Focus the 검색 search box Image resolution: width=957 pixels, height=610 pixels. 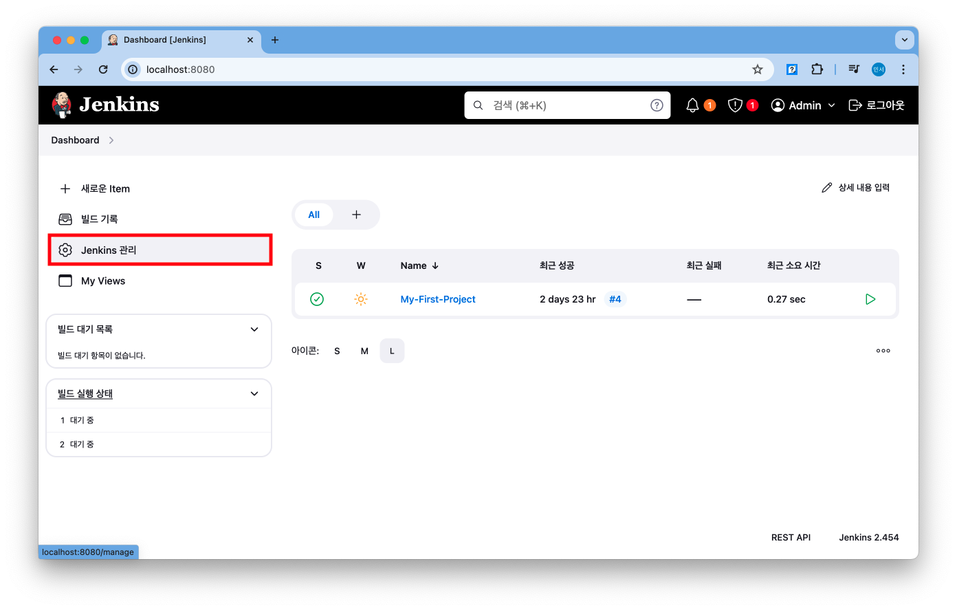[567, 105]
